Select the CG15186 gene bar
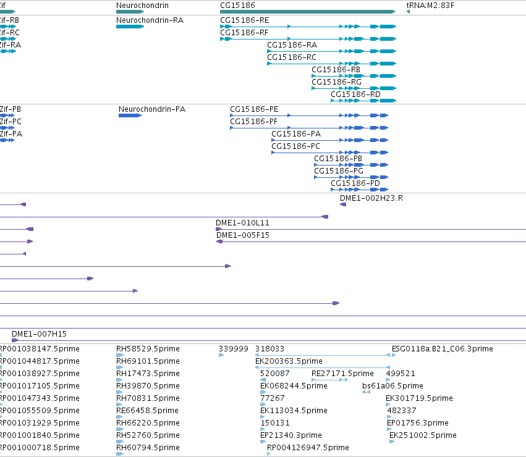Image resolution: width=526 pixels, height=457 pixels. [x=308, y=12]
